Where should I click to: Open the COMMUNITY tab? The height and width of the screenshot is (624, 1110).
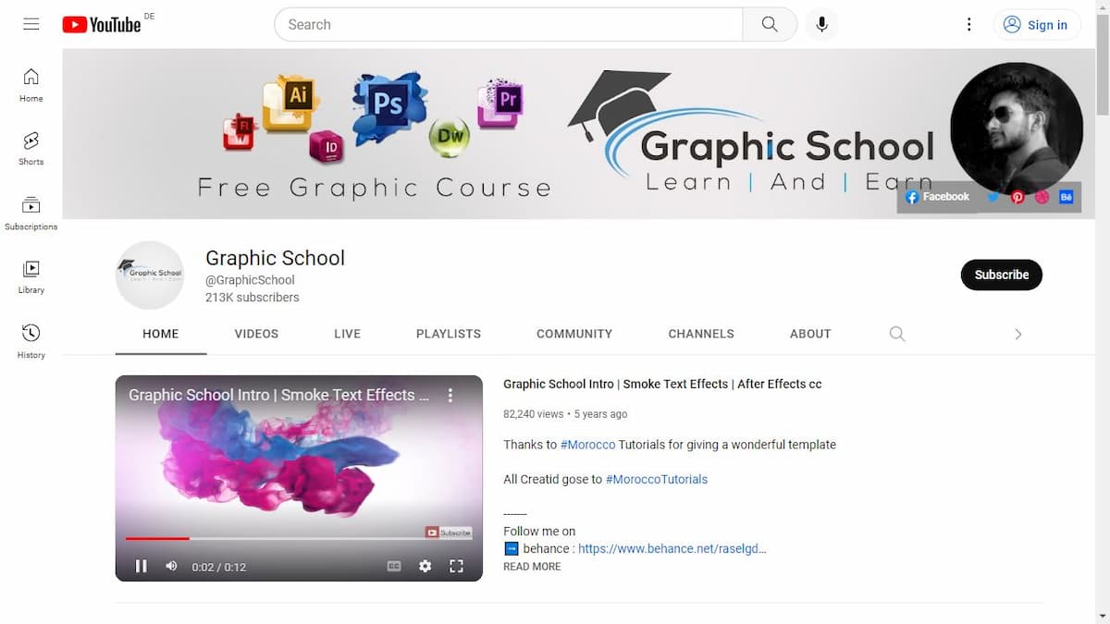(574, 334)
